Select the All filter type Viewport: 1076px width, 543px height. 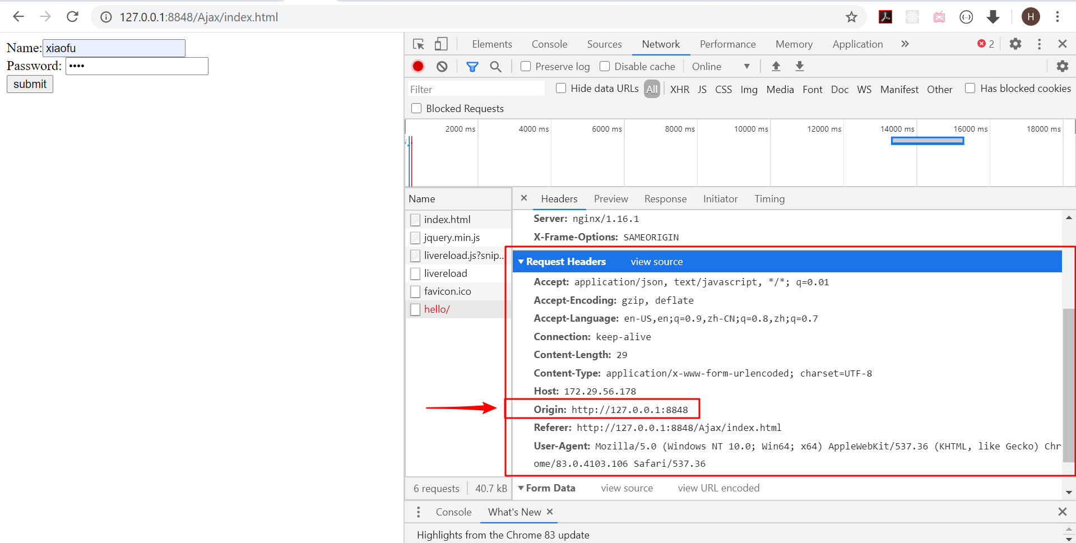(652, 89)
